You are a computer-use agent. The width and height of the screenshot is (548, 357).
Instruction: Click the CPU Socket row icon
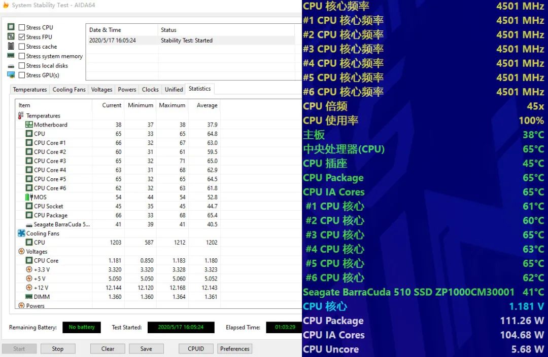(x=29, y=206)
